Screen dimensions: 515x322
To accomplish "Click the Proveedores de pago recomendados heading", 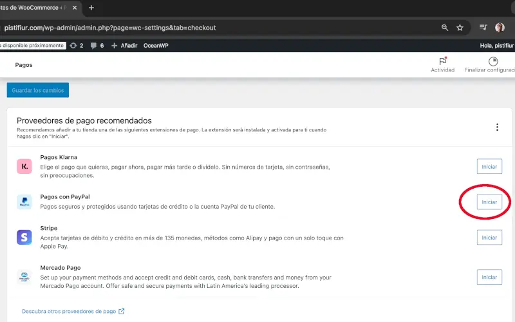I will (84, 120).
